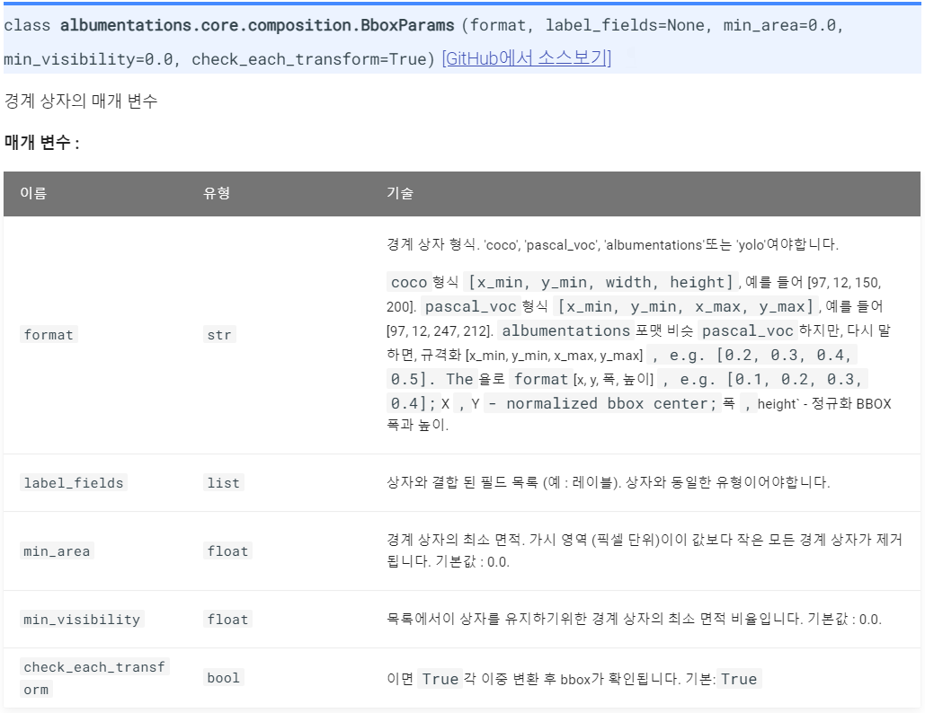925x713 pixels.
Task: Select the check_each_transform parameter name
Action: click(94, 678)
